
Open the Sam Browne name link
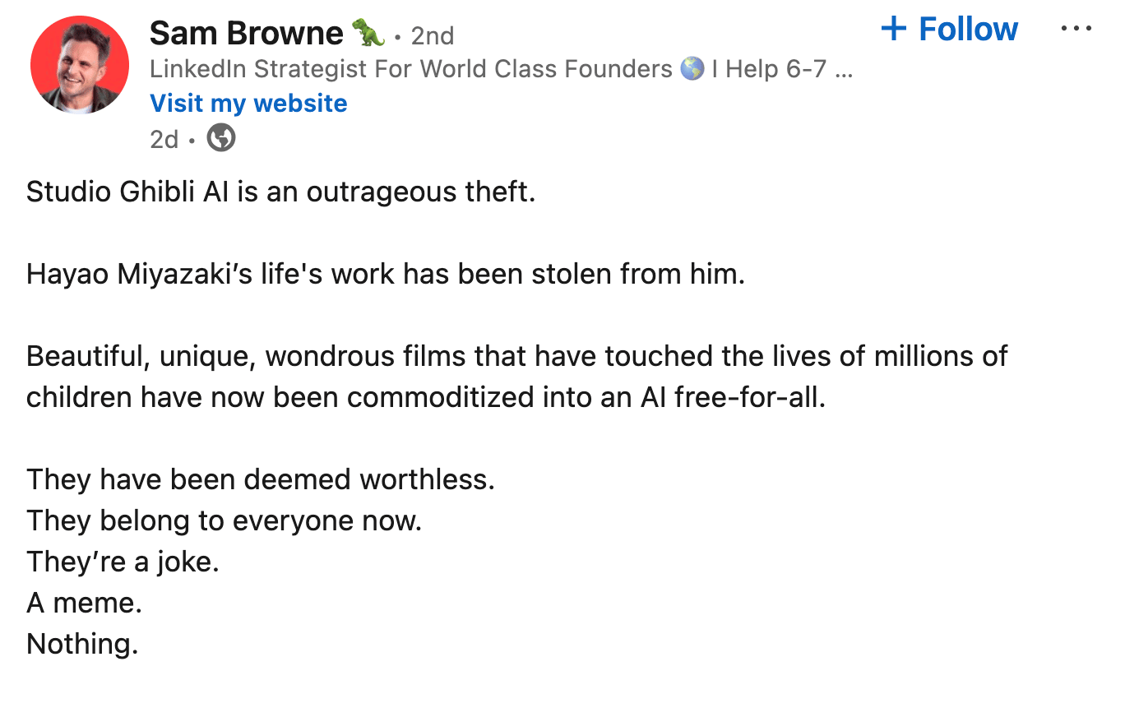(246, 34)
